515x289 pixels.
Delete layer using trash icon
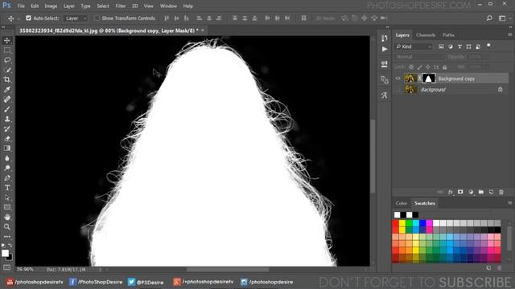pos(501,192)
